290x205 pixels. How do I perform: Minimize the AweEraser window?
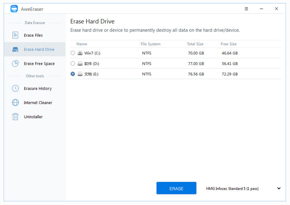point(261,9)
